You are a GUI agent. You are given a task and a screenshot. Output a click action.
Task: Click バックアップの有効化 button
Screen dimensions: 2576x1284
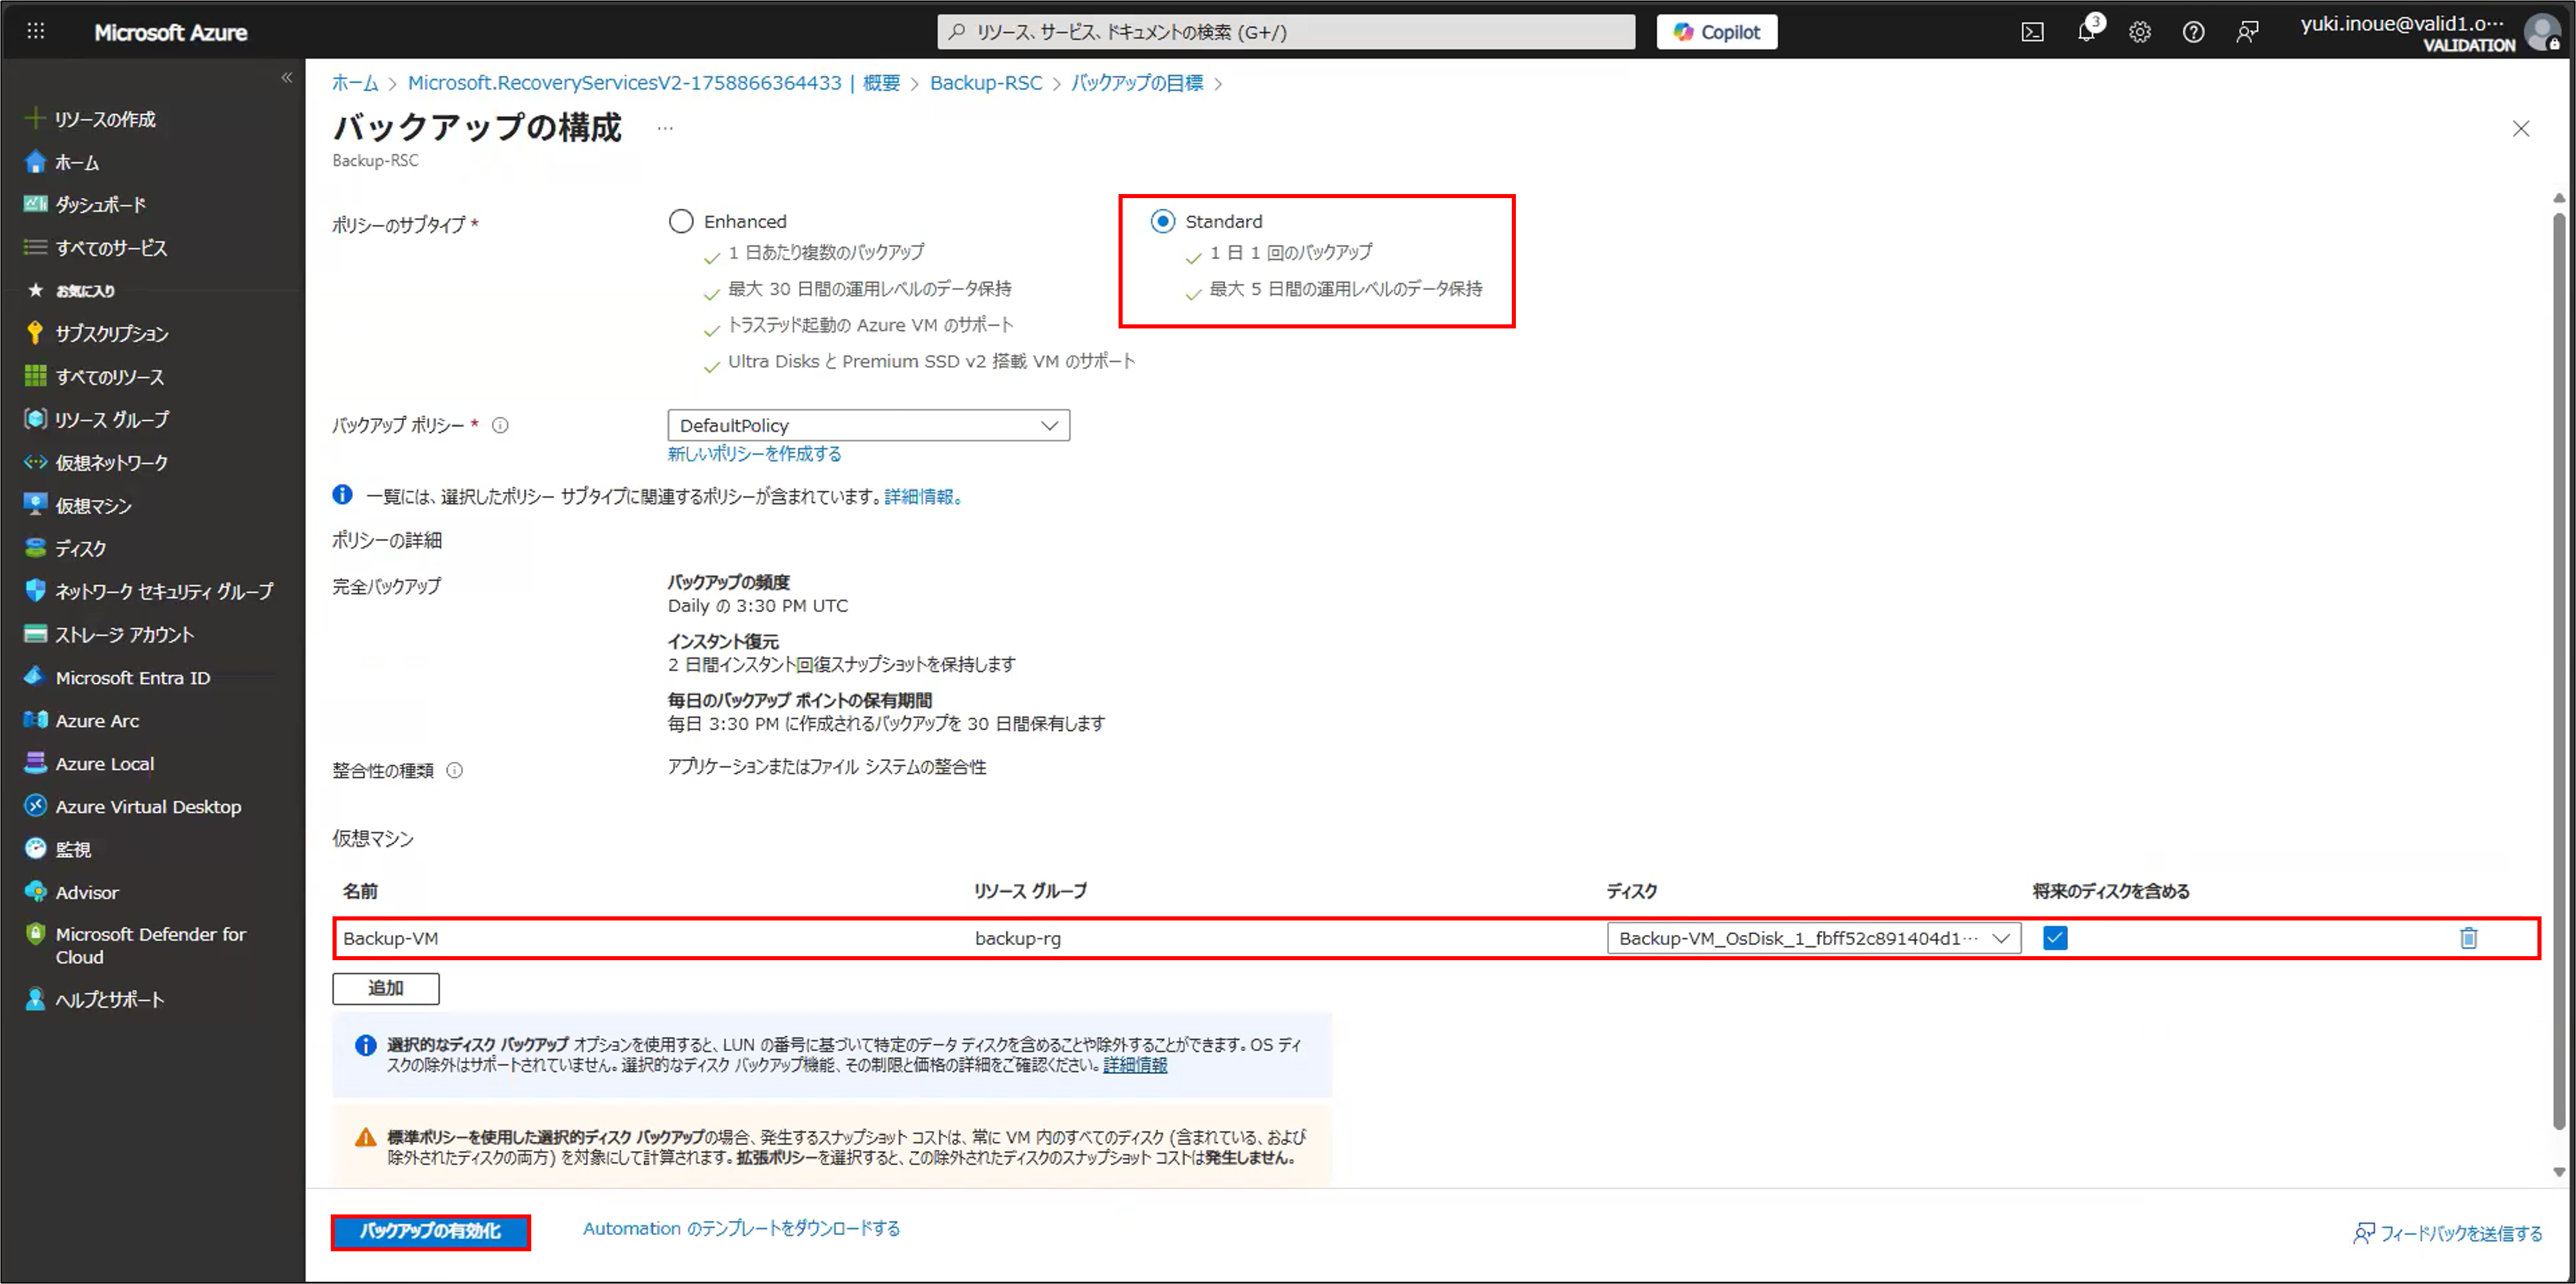(x=430, y=1231)
